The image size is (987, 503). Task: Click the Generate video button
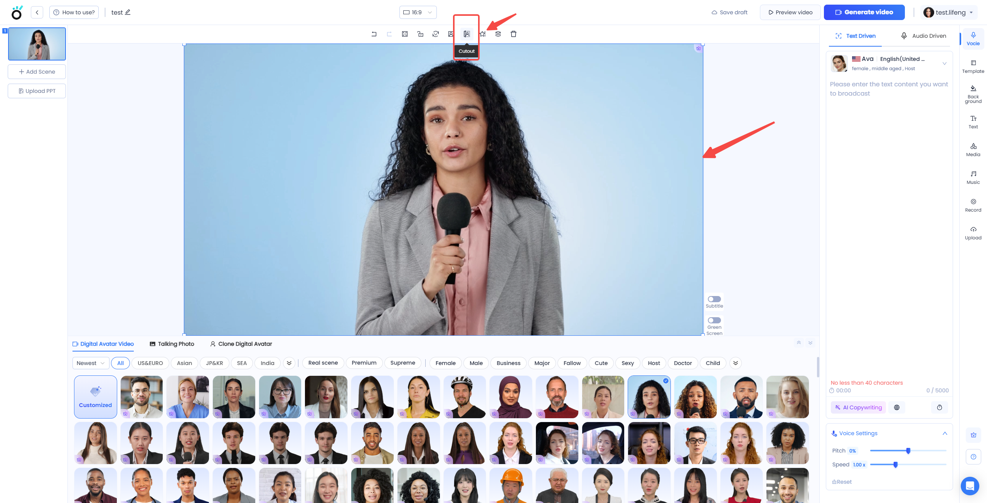pos(864,12)
